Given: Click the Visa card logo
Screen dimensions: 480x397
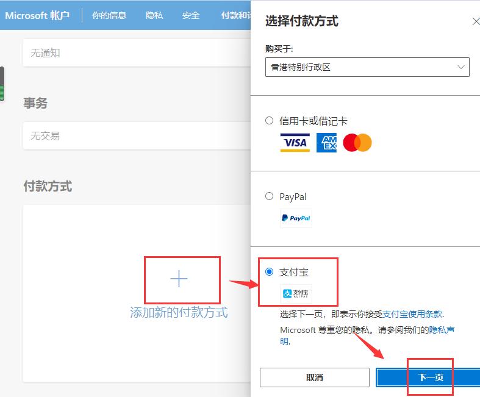Looking at the screenshot, I should 295,143.
